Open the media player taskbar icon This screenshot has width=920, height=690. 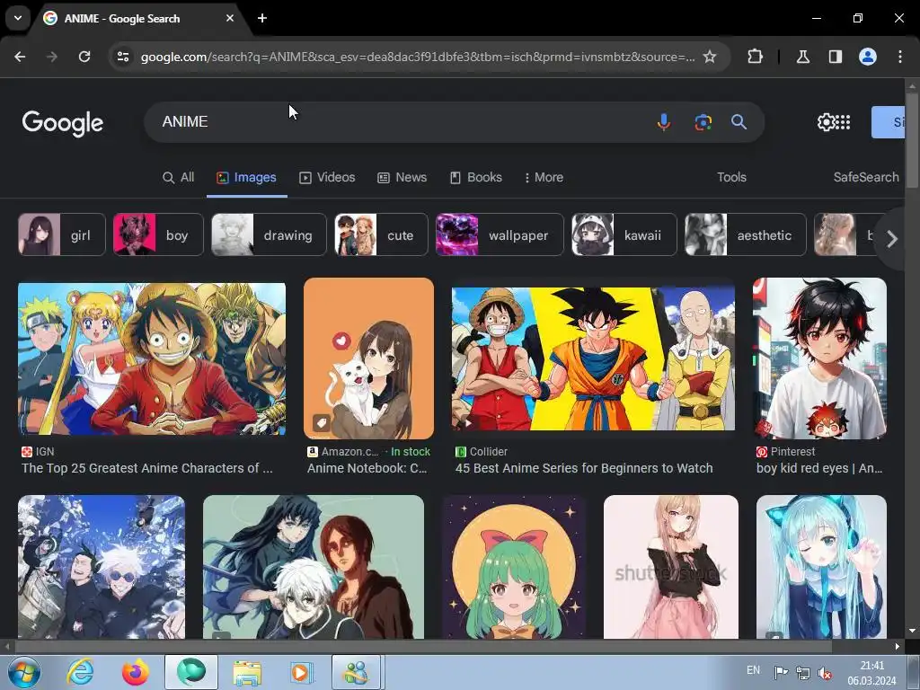click(x=302, y=672)
